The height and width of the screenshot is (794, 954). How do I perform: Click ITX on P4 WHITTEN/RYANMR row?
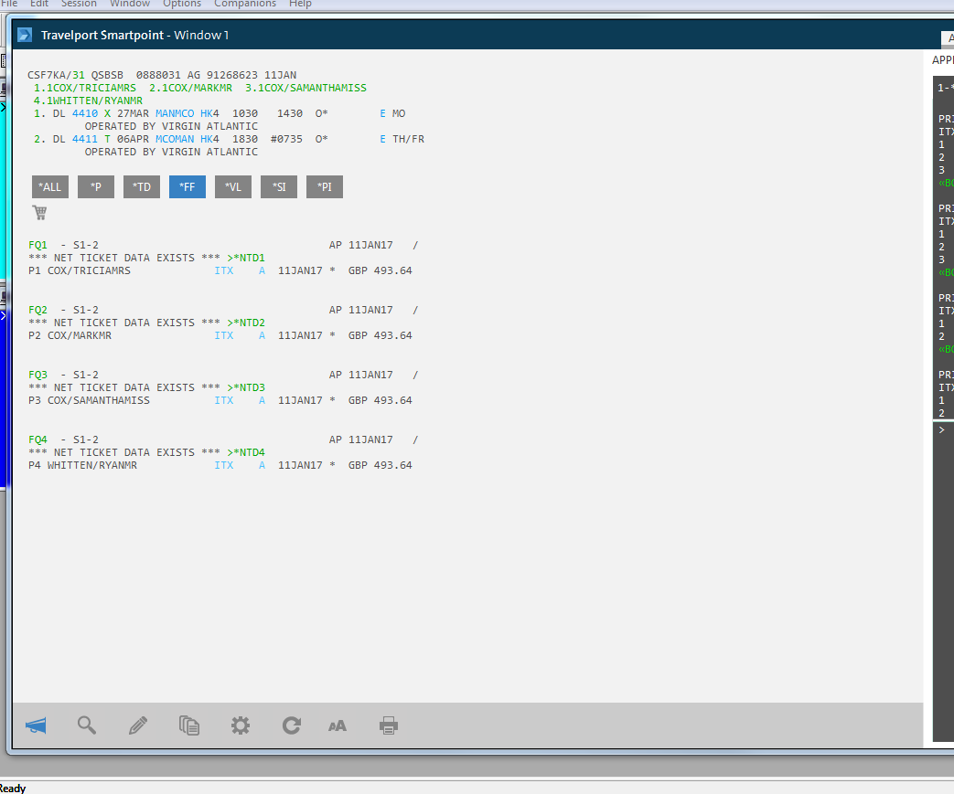click(224, 465)
